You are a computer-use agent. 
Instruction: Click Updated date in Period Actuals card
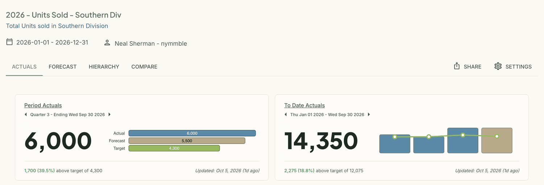pos(227,171)
